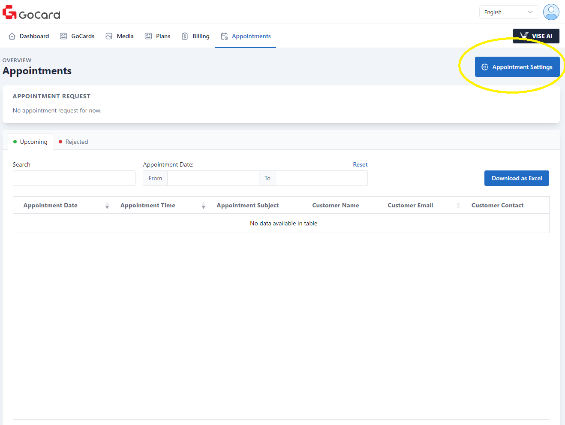Click the Media image icon

pos(109,36)
